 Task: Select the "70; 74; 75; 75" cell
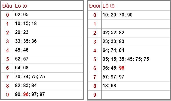[48, 77]
